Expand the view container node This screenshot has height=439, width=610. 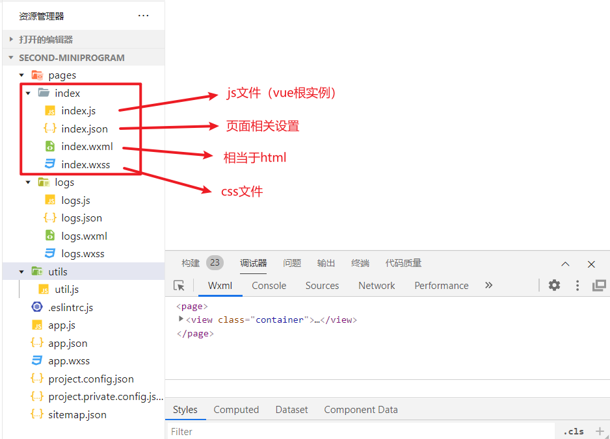pos(181,320)
